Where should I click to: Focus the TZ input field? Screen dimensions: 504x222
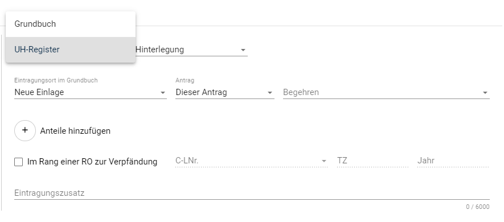click(372, 161)
